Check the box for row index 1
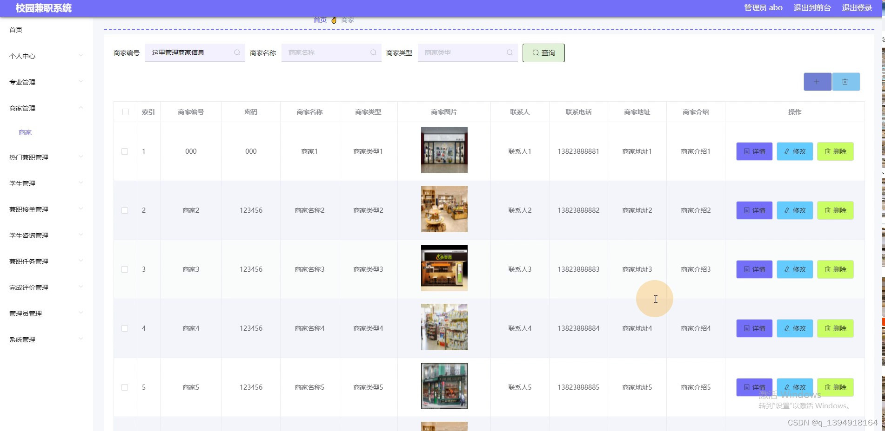The width and height of the screenshot is (885, 431). (125, 151)
